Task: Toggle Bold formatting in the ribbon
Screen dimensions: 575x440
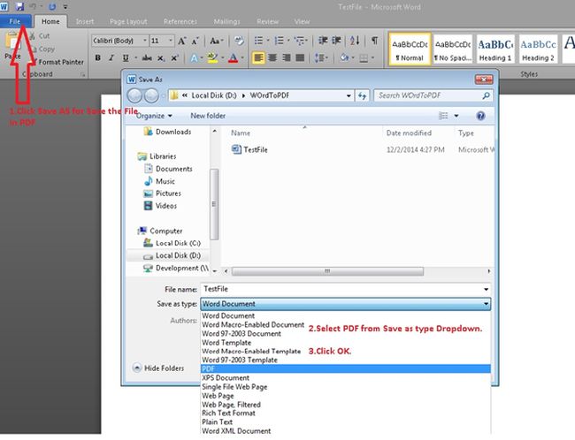Action: (98, 58)
